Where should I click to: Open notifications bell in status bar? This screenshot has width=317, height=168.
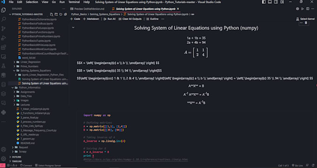coord(313,166)
